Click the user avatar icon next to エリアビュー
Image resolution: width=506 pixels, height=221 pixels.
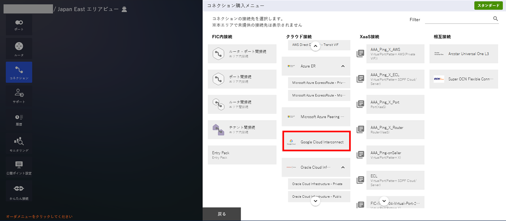[x=124, y=9]
